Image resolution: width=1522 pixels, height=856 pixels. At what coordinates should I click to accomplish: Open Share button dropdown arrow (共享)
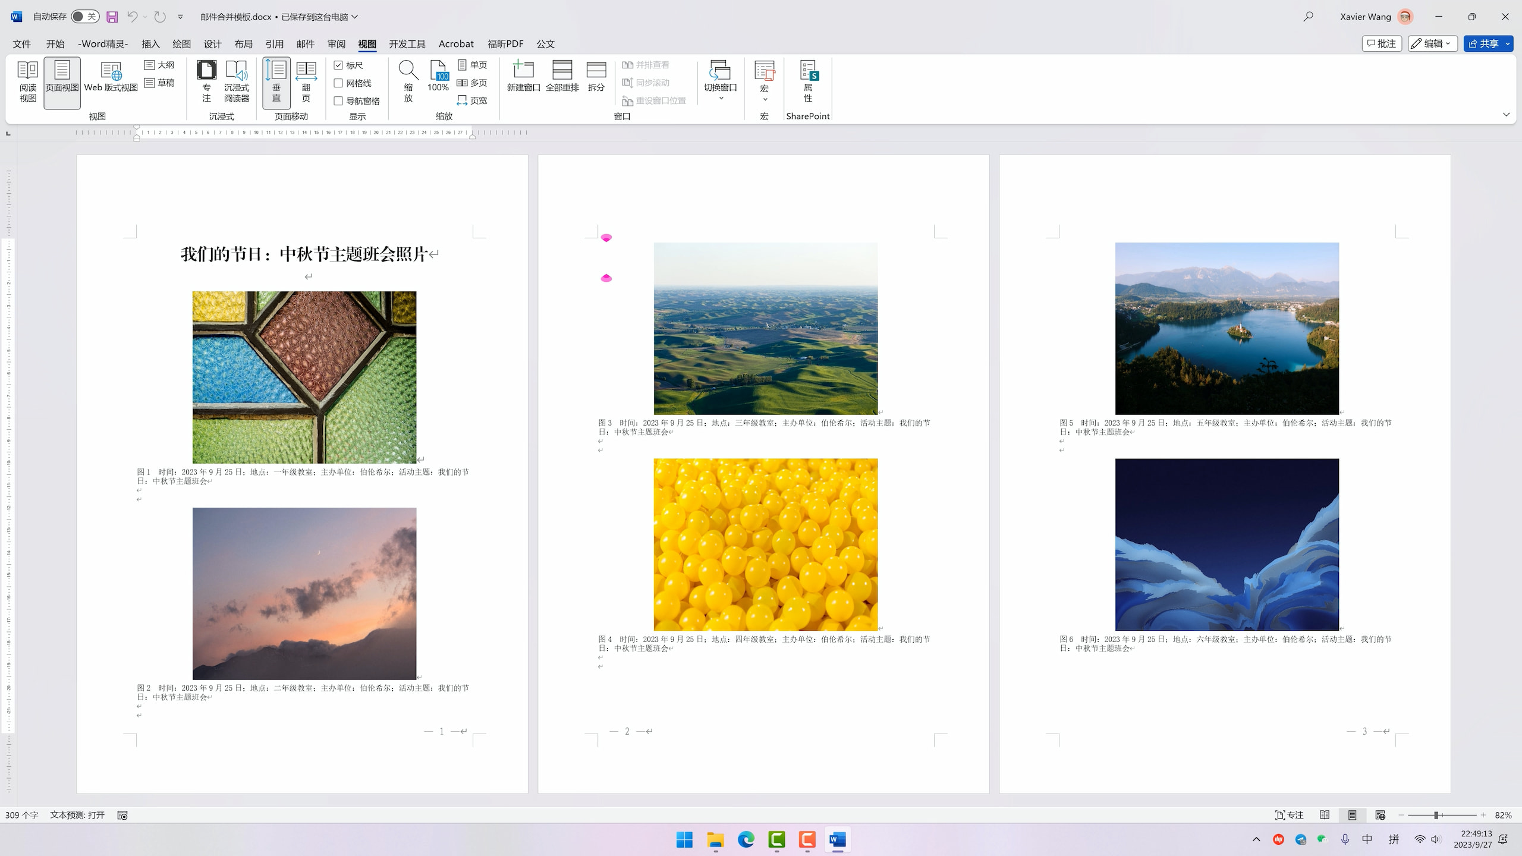click(x=1508, y=43)
